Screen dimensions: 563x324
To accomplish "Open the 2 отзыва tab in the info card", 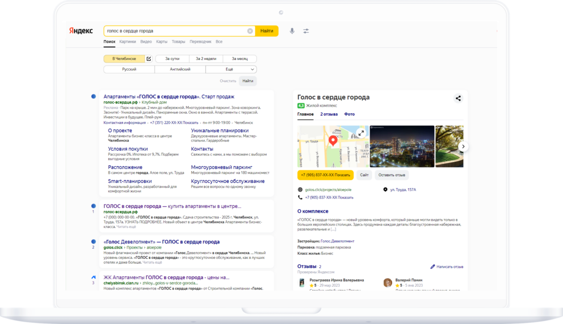I will [x=329, y=114].
